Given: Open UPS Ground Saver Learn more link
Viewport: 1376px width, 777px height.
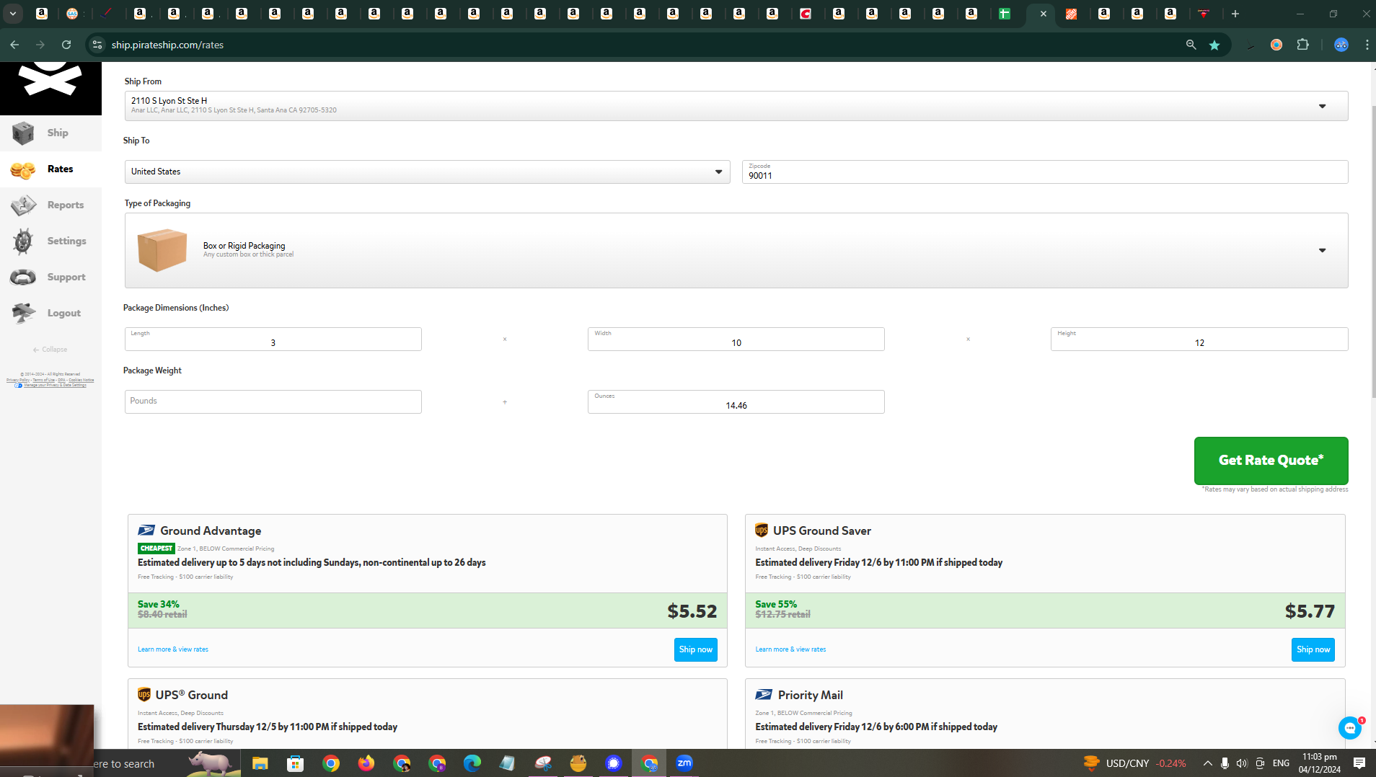Looking at the screenshot, I should click(790, 649).
